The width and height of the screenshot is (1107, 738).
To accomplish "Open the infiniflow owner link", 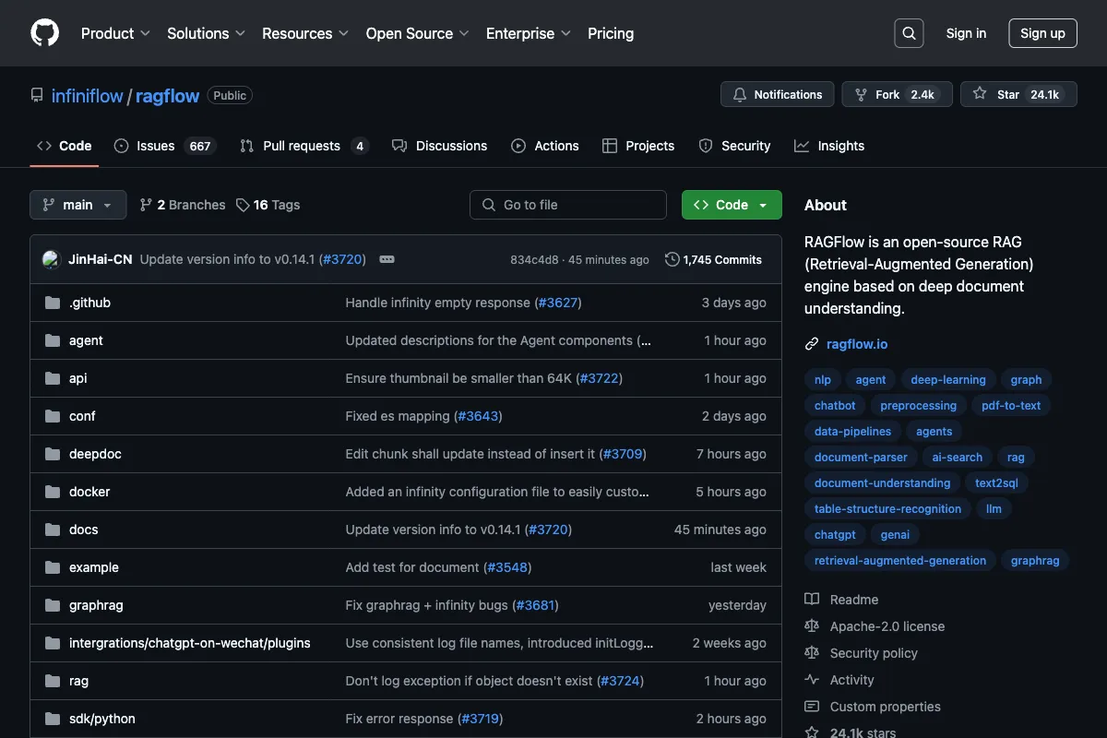I will pos(88,96).
